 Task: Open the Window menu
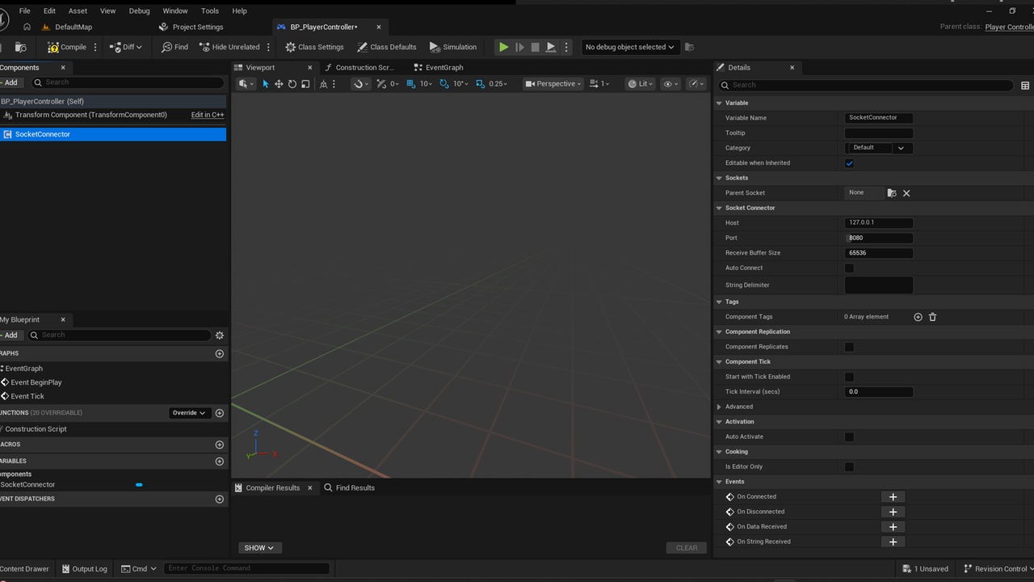[x=175, y=11]
